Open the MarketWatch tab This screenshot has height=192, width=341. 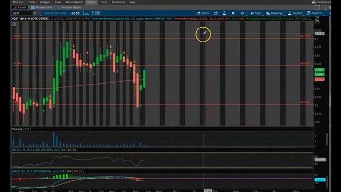(x=74, y=2)
